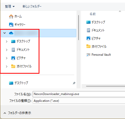Select ドキュメント in the file list

(x=98, y=30)
